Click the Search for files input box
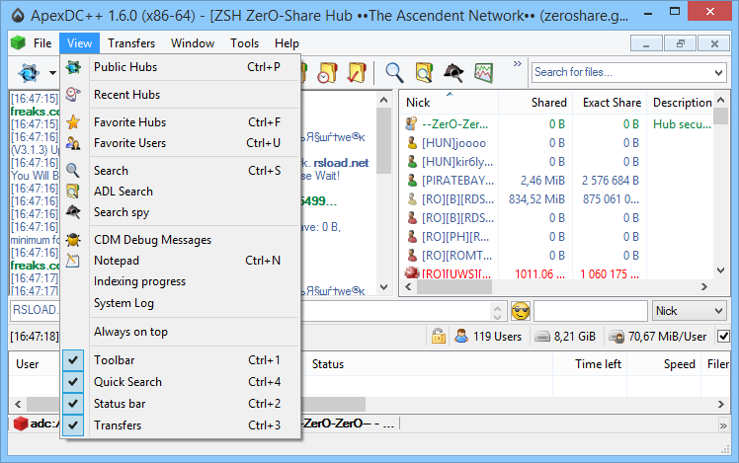 (622, 72)
